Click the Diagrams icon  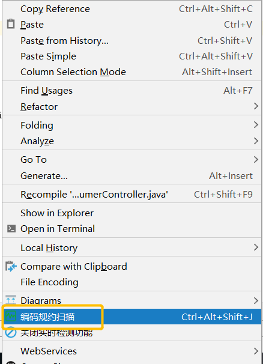(x=11, y=300)
